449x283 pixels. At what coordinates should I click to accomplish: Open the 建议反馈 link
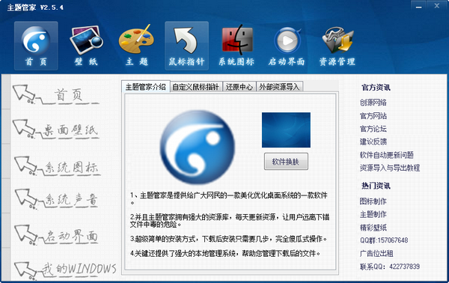coord(373,141)
